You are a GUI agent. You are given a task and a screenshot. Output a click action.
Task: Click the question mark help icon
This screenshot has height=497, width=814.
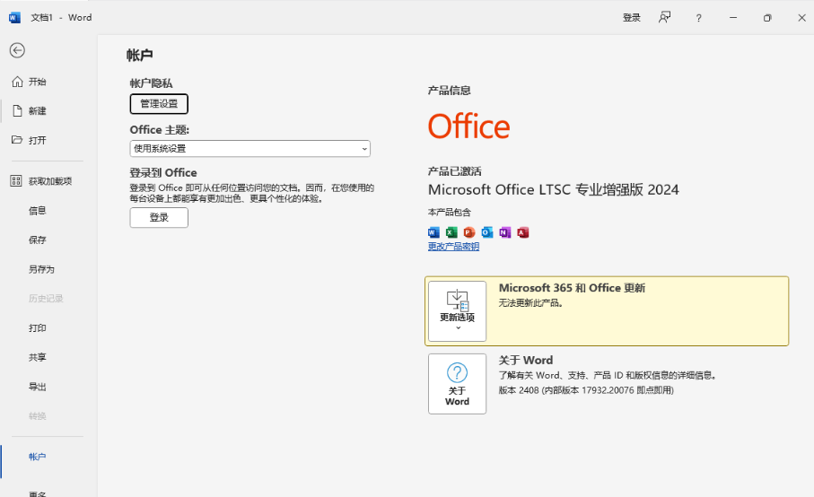(698, 18)
